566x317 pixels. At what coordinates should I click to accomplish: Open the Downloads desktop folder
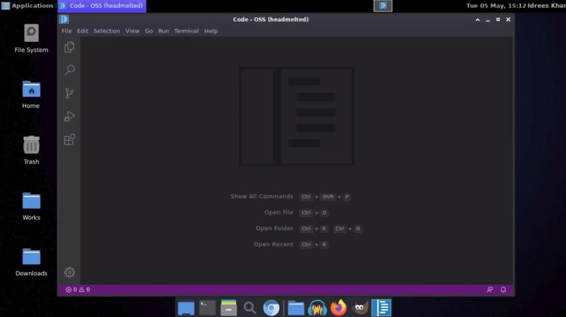point(31,262)
